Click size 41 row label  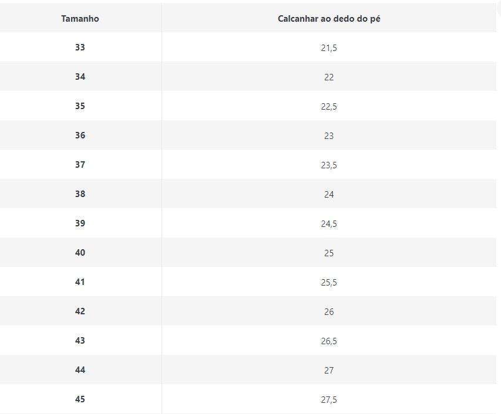(80, 282)
